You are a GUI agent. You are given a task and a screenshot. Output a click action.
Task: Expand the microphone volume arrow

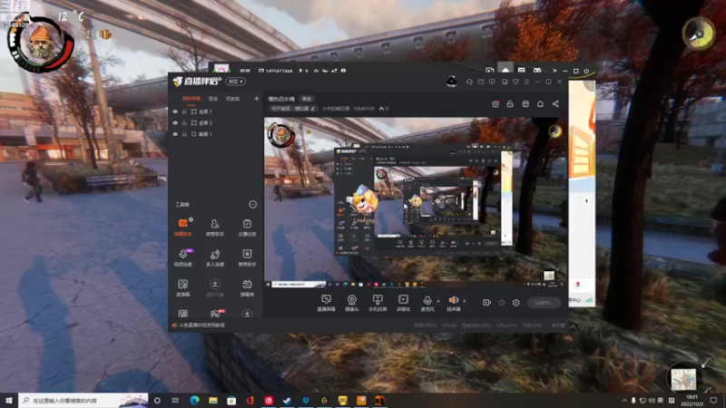[x=438, y=301]
